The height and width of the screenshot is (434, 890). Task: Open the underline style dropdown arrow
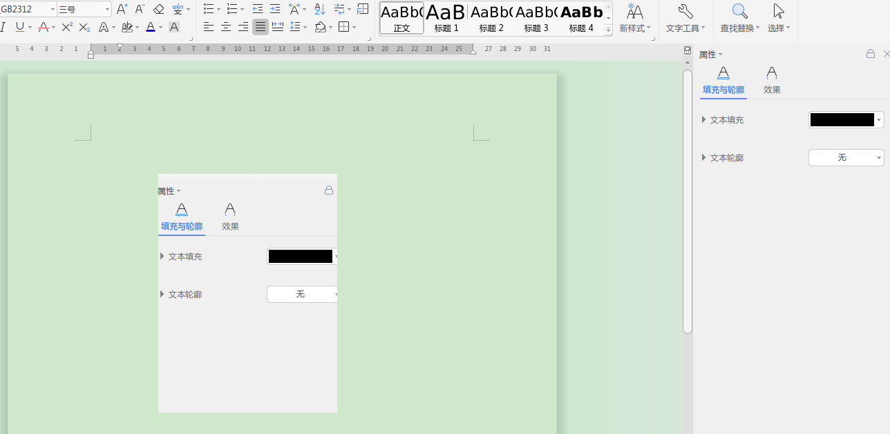click(x=30, y=28)
